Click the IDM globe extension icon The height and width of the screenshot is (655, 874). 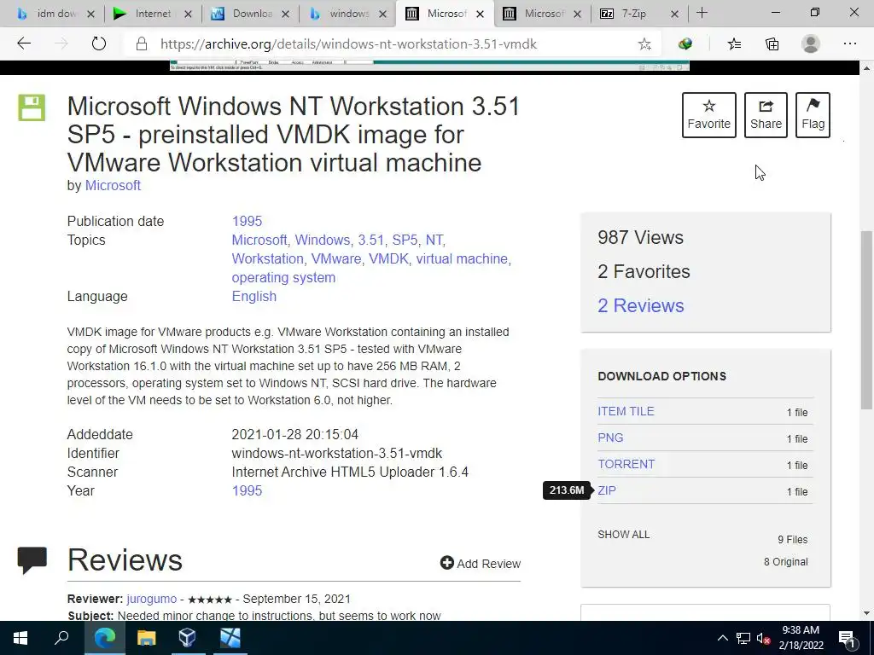685,44
